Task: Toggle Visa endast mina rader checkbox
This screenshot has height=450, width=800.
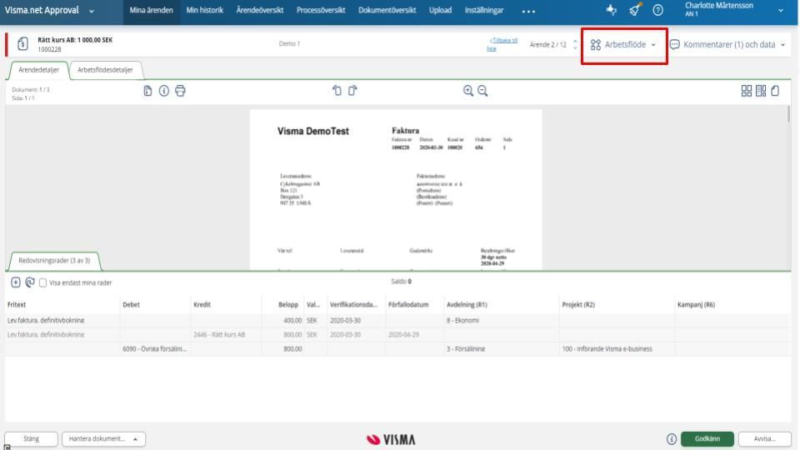Action: 42,282
